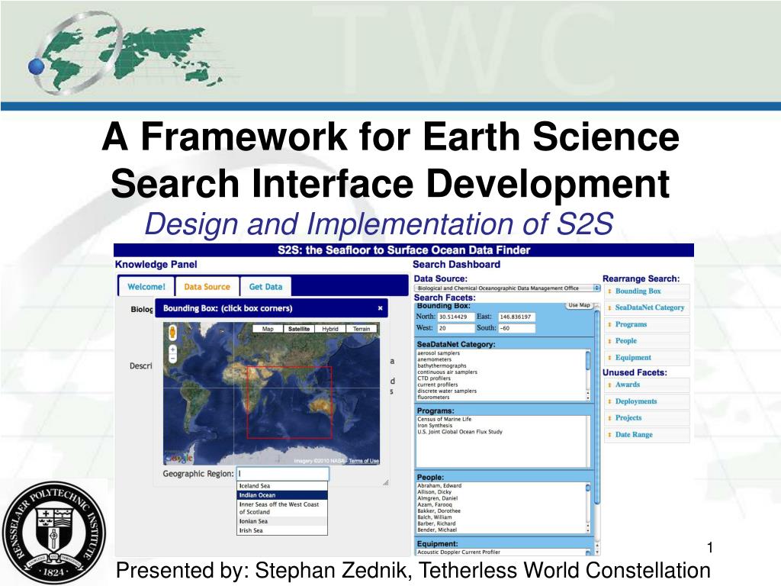
Task: Click sort-arrows icon beside Awards
Action: pyautogui.click(x=609, y=385)
